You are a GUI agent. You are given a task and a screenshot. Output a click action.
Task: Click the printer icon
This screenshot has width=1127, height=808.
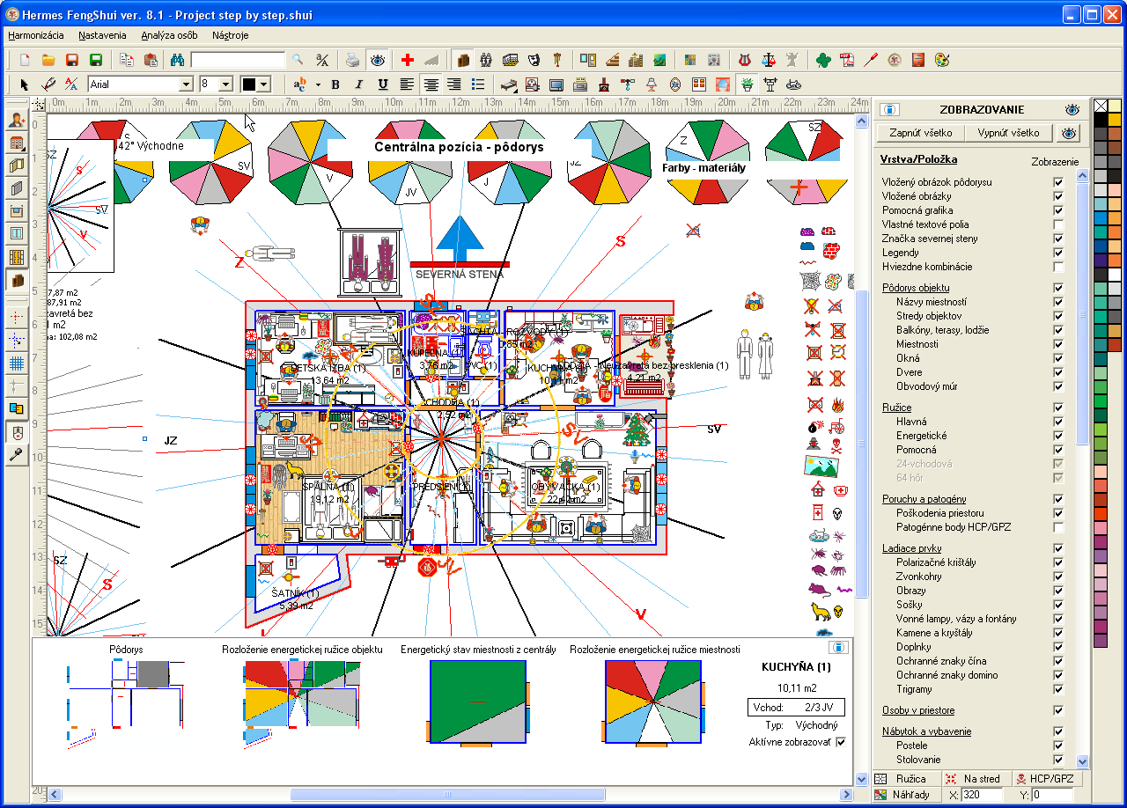coord(352,60)
